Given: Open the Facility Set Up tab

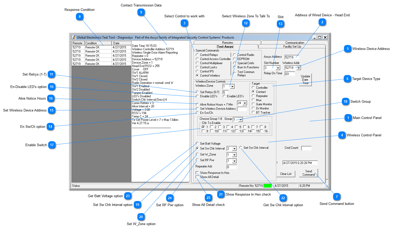Looking at the screenshot, I should [292, 47].
